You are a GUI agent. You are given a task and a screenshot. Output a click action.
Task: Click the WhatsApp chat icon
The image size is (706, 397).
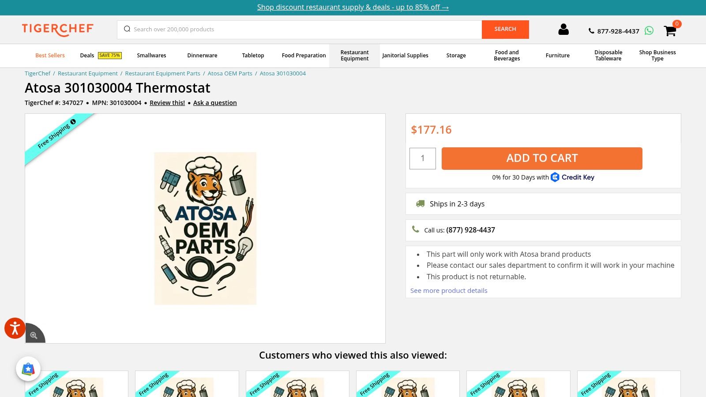tap(649, 30)
